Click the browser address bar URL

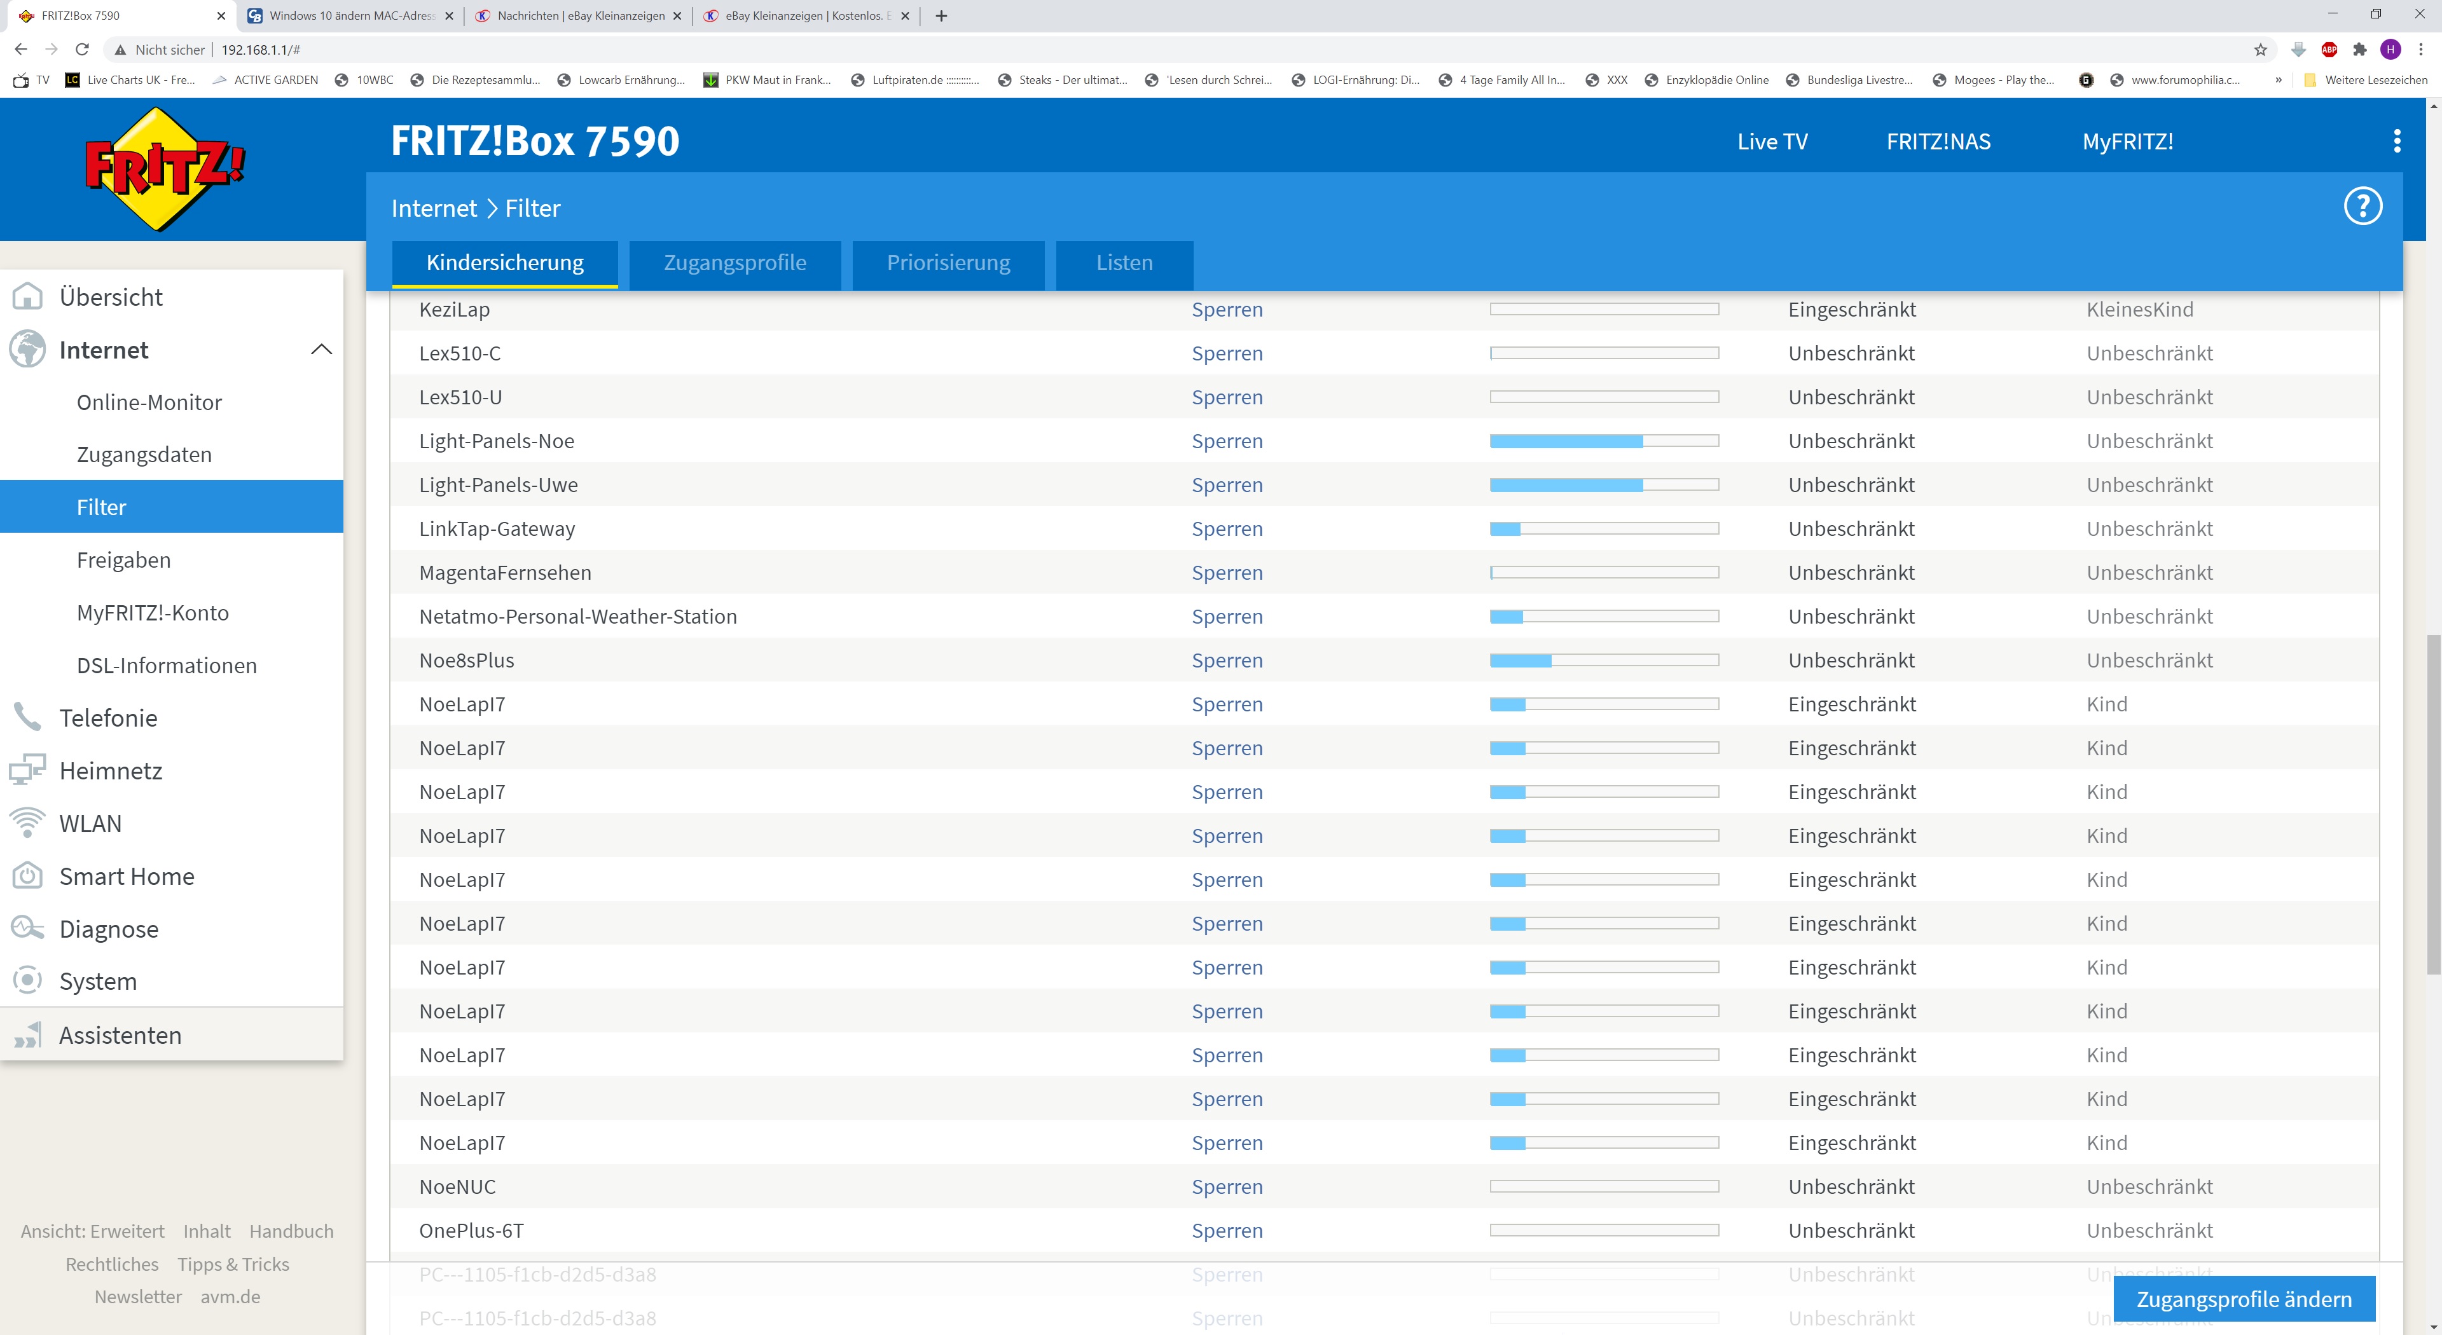coord(261,50)
